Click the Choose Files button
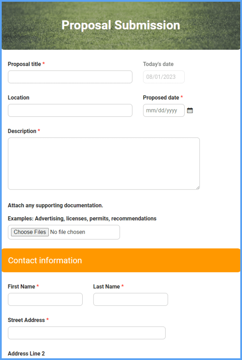Screen dimensions: 242x360 [x=29, y=232]
